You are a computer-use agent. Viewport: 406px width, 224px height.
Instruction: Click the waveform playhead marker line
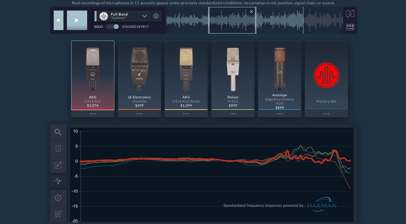tap(303, 20)
